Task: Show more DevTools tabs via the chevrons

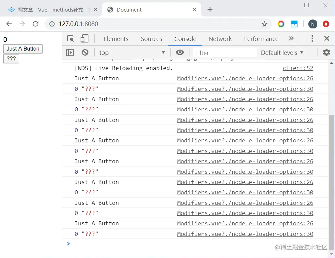Action: pyautogui.click(x=291, y=38)
